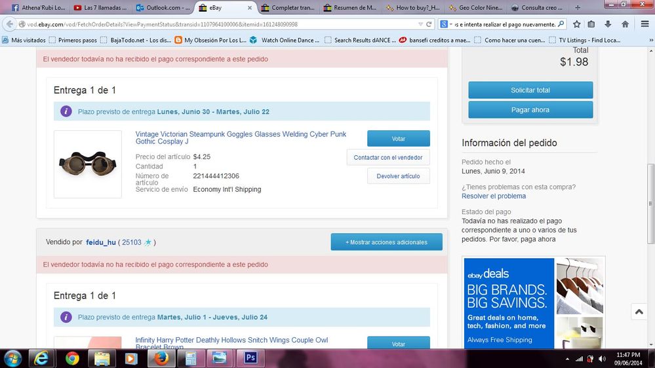Screen dimensions: 655x368
Task: Click Contactar con el vendedor button
Action: click(387, 157)
